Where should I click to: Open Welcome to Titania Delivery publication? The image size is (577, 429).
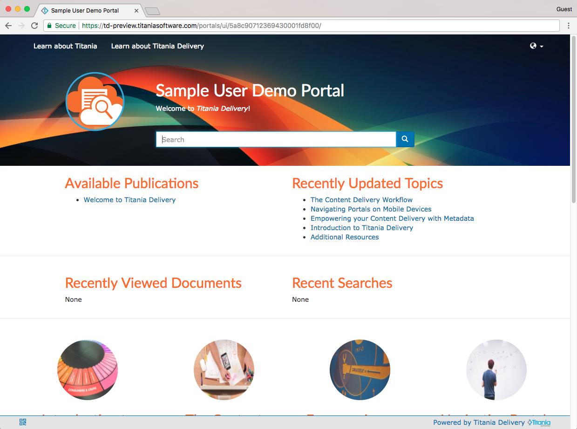(x=129, y=200)
